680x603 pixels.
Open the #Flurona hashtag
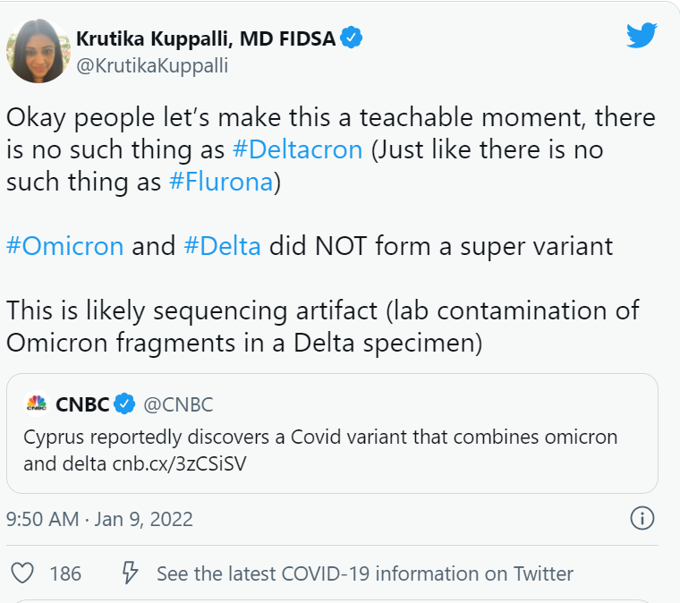tap(221, 182)
